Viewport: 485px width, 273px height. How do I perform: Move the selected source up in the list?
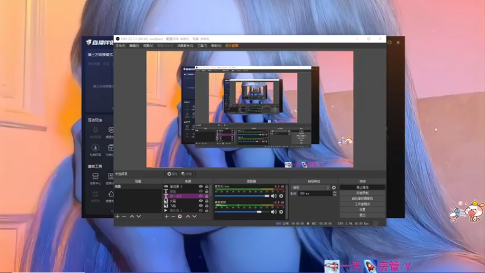click(x=188, y=217)
